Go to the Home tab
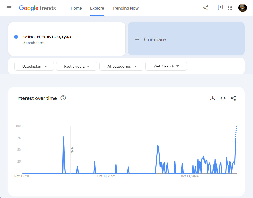 [x=76, y=8]
